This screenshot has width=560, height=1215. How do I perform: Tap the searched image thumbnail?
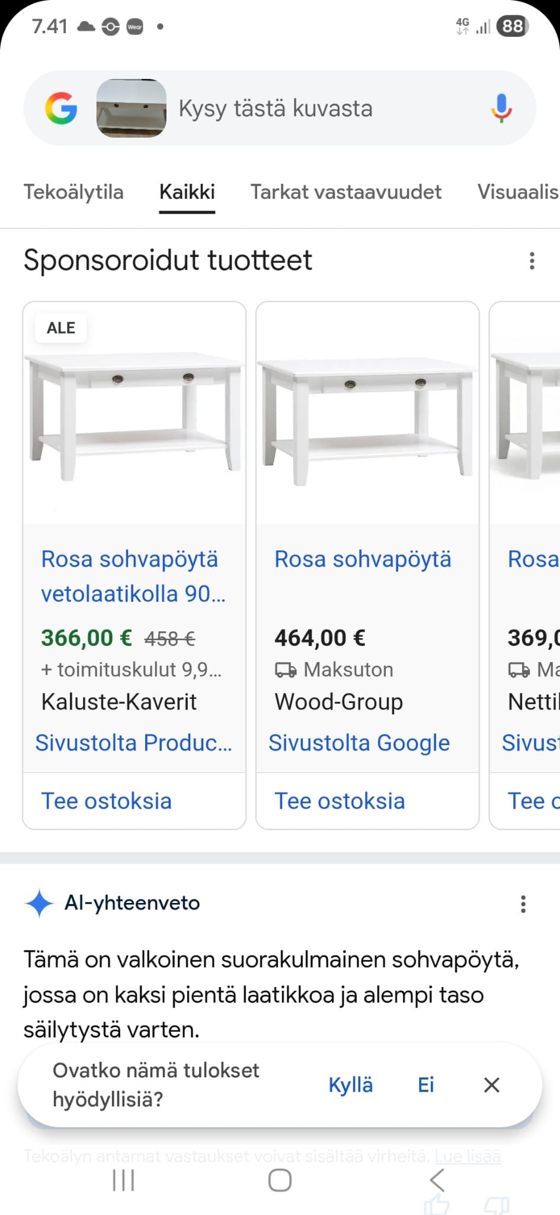tap(132, 109)
